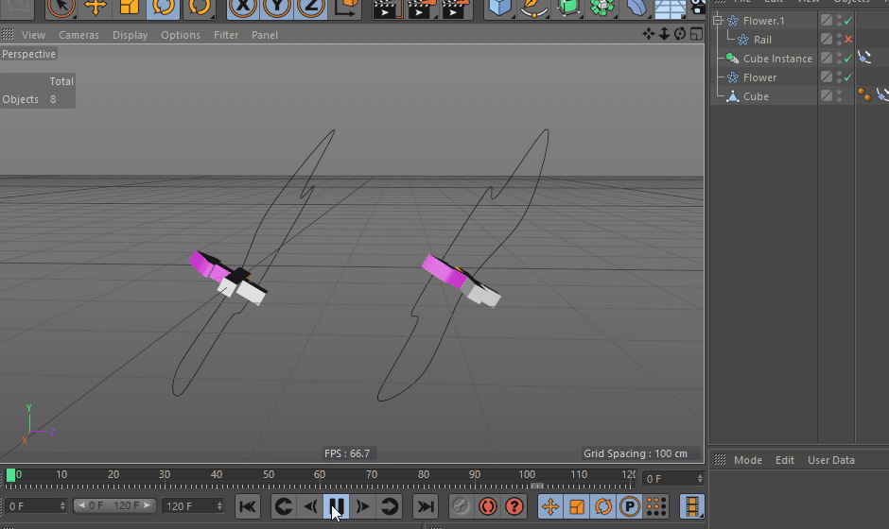Viewport: 889px width, 529px height.
Task: Toggle autokeying red circle button
Action: coord(488,506)
